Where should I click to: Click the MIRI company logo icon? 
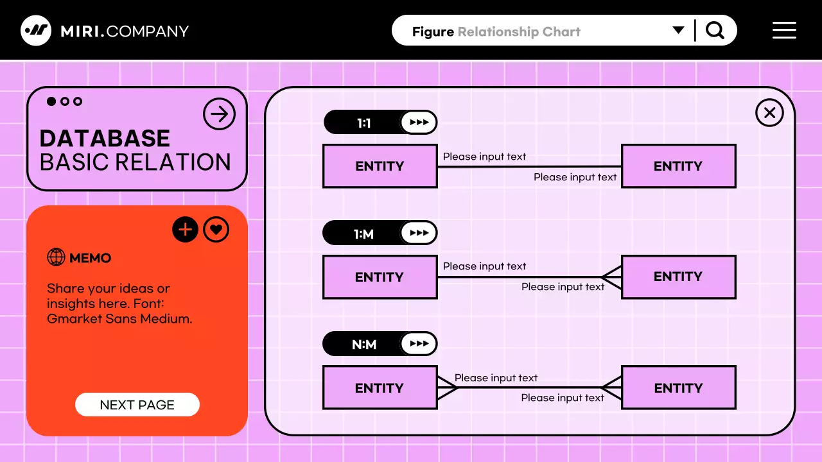pyautogui.click(x=36, y=30)
